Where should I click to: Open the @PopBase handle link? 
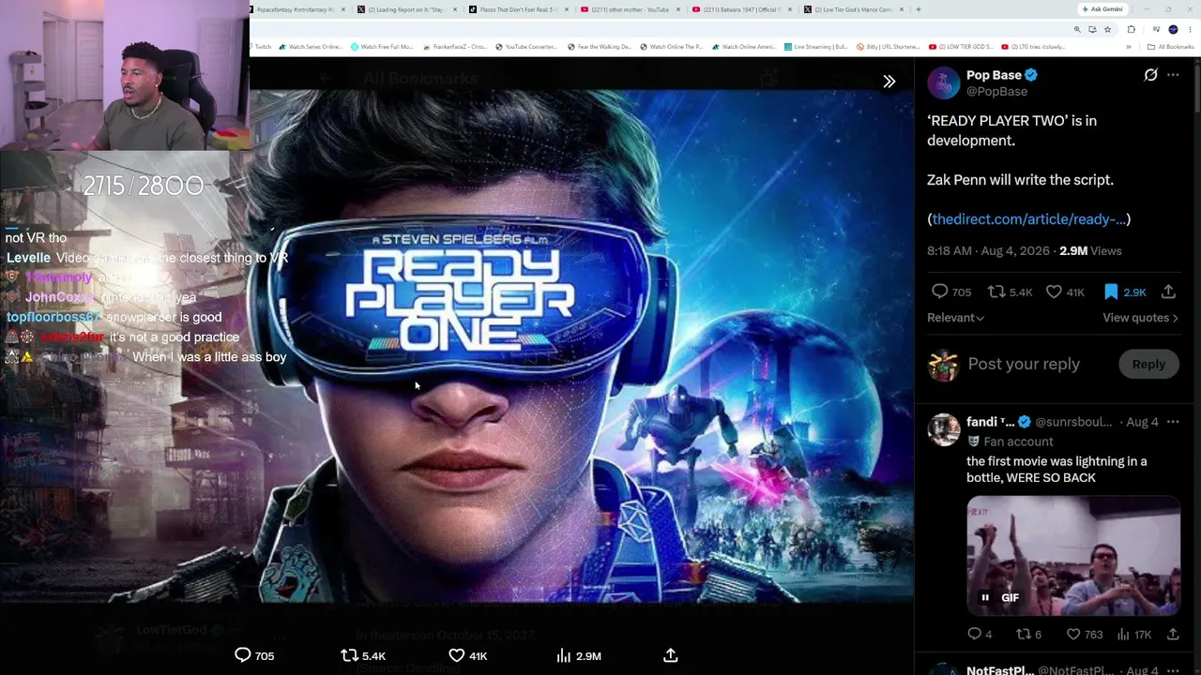tap(996, 92)
